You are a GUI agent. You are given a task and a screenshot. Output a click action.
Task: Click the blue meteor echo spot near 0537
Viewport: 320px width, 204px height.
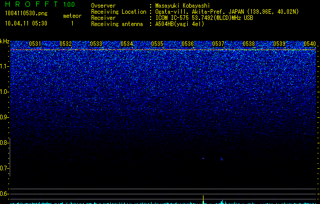coord(222,159)
